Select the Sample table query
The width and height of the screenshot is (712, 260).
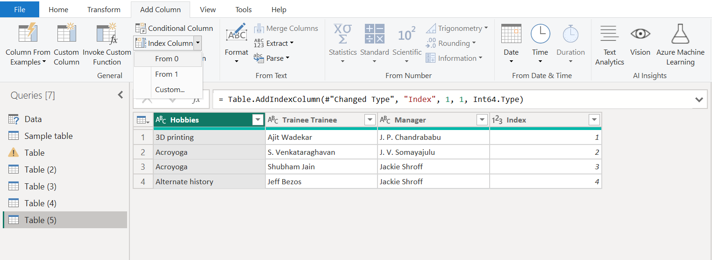point(65,136)
